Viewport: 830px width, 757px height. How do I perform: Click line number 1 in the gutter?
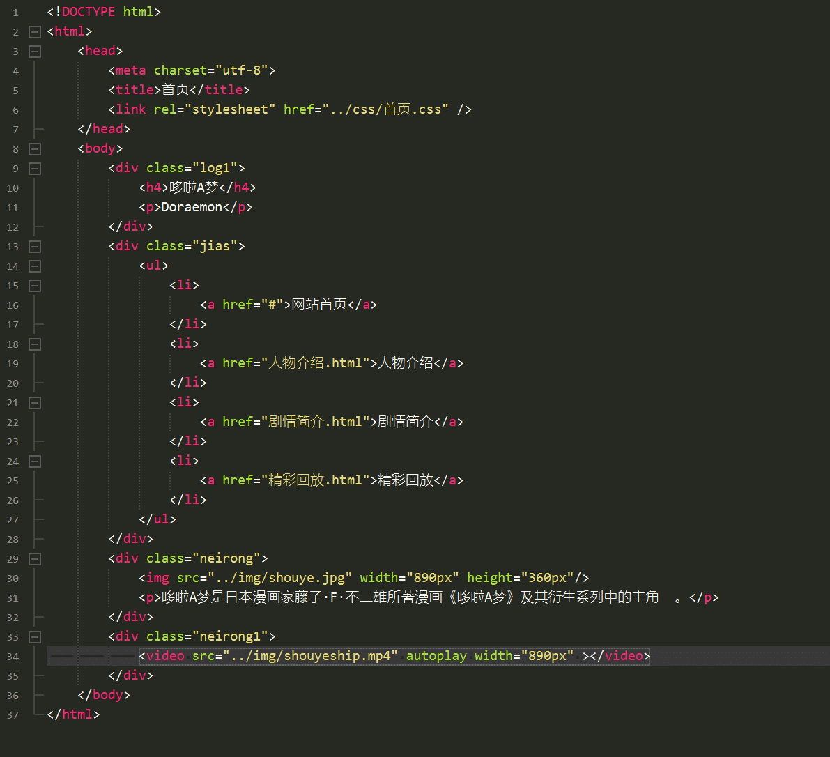15,13
